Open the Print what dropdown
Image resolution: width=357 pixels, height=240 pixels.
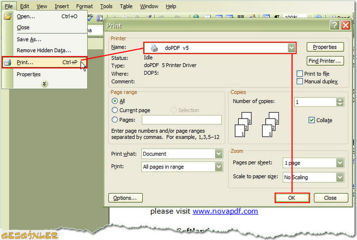pos(219,154)
